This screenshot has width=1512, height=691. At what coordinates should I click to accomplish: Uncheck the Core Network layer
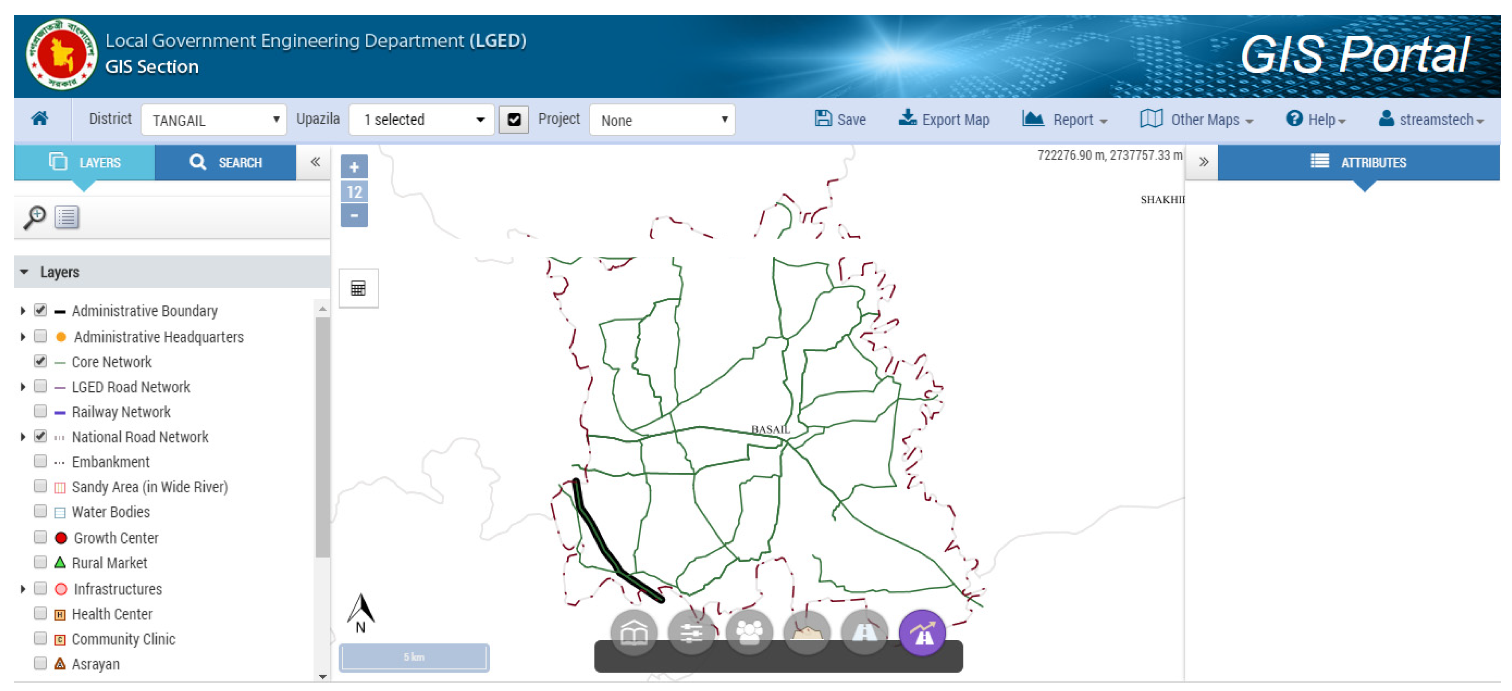tap(40, 361)
